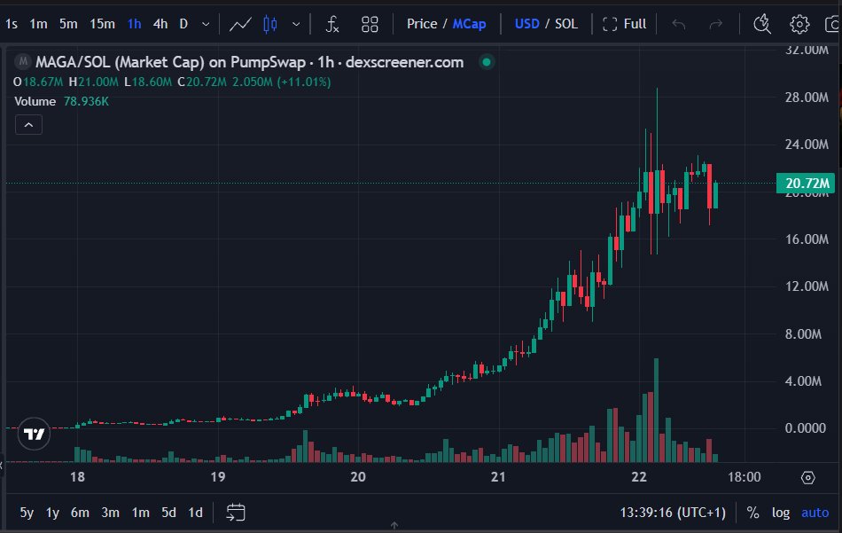Click the 28.00M price axis label
Screen dimensions: 842x533
pyautogui.click(x=807, y=98)
